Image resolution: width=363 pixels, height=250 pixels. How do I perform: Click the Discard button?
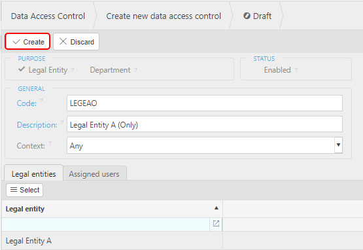pyautogui.click(x=77, y=42)
